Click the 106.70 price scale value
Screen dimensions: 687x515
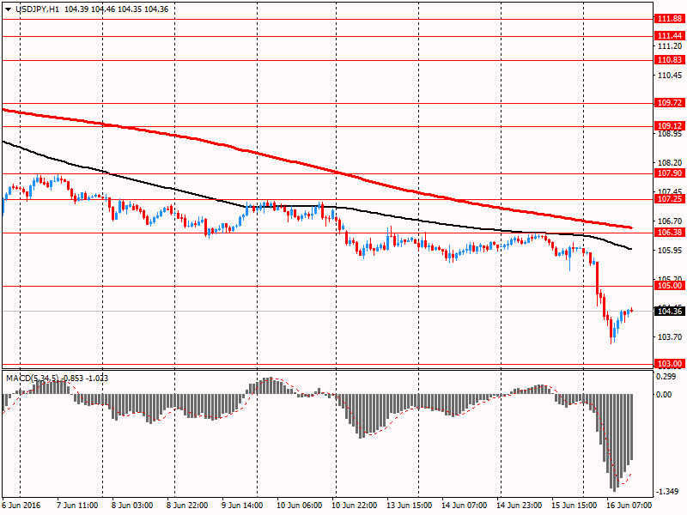(670, 221)
